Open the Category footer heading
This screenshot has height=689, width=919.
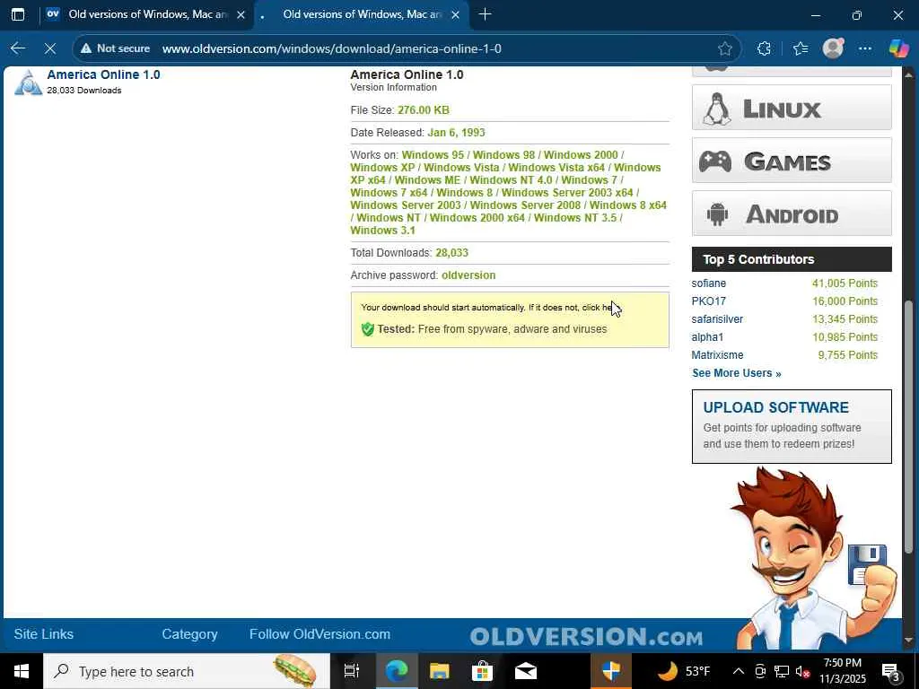(x=190, y=634)
